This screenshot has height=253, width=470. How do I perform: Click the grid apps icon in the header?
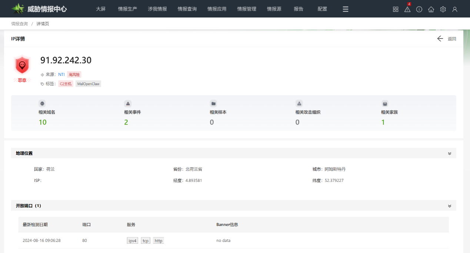[395, 9]
